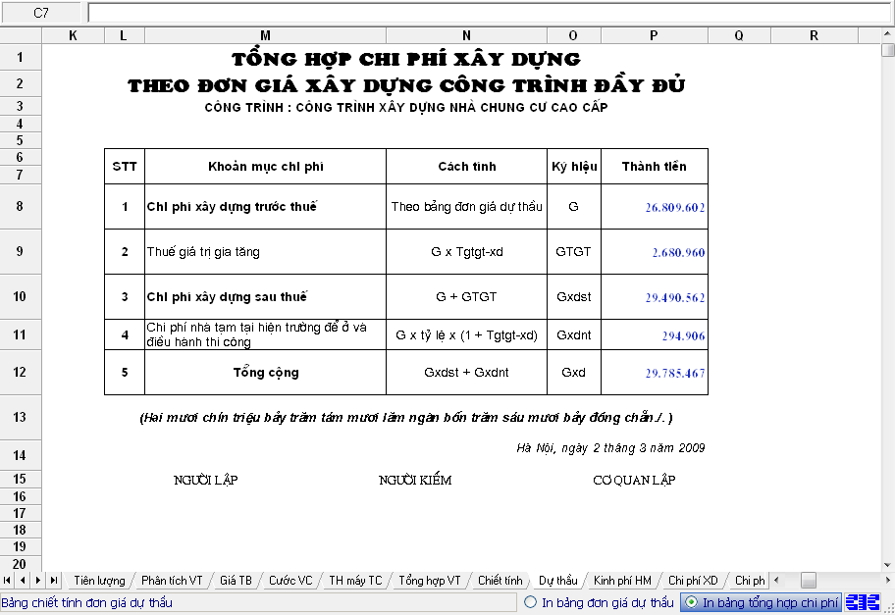
Task: Jump to the last sheet using the navigation arrow
Action: coord(53,581)
